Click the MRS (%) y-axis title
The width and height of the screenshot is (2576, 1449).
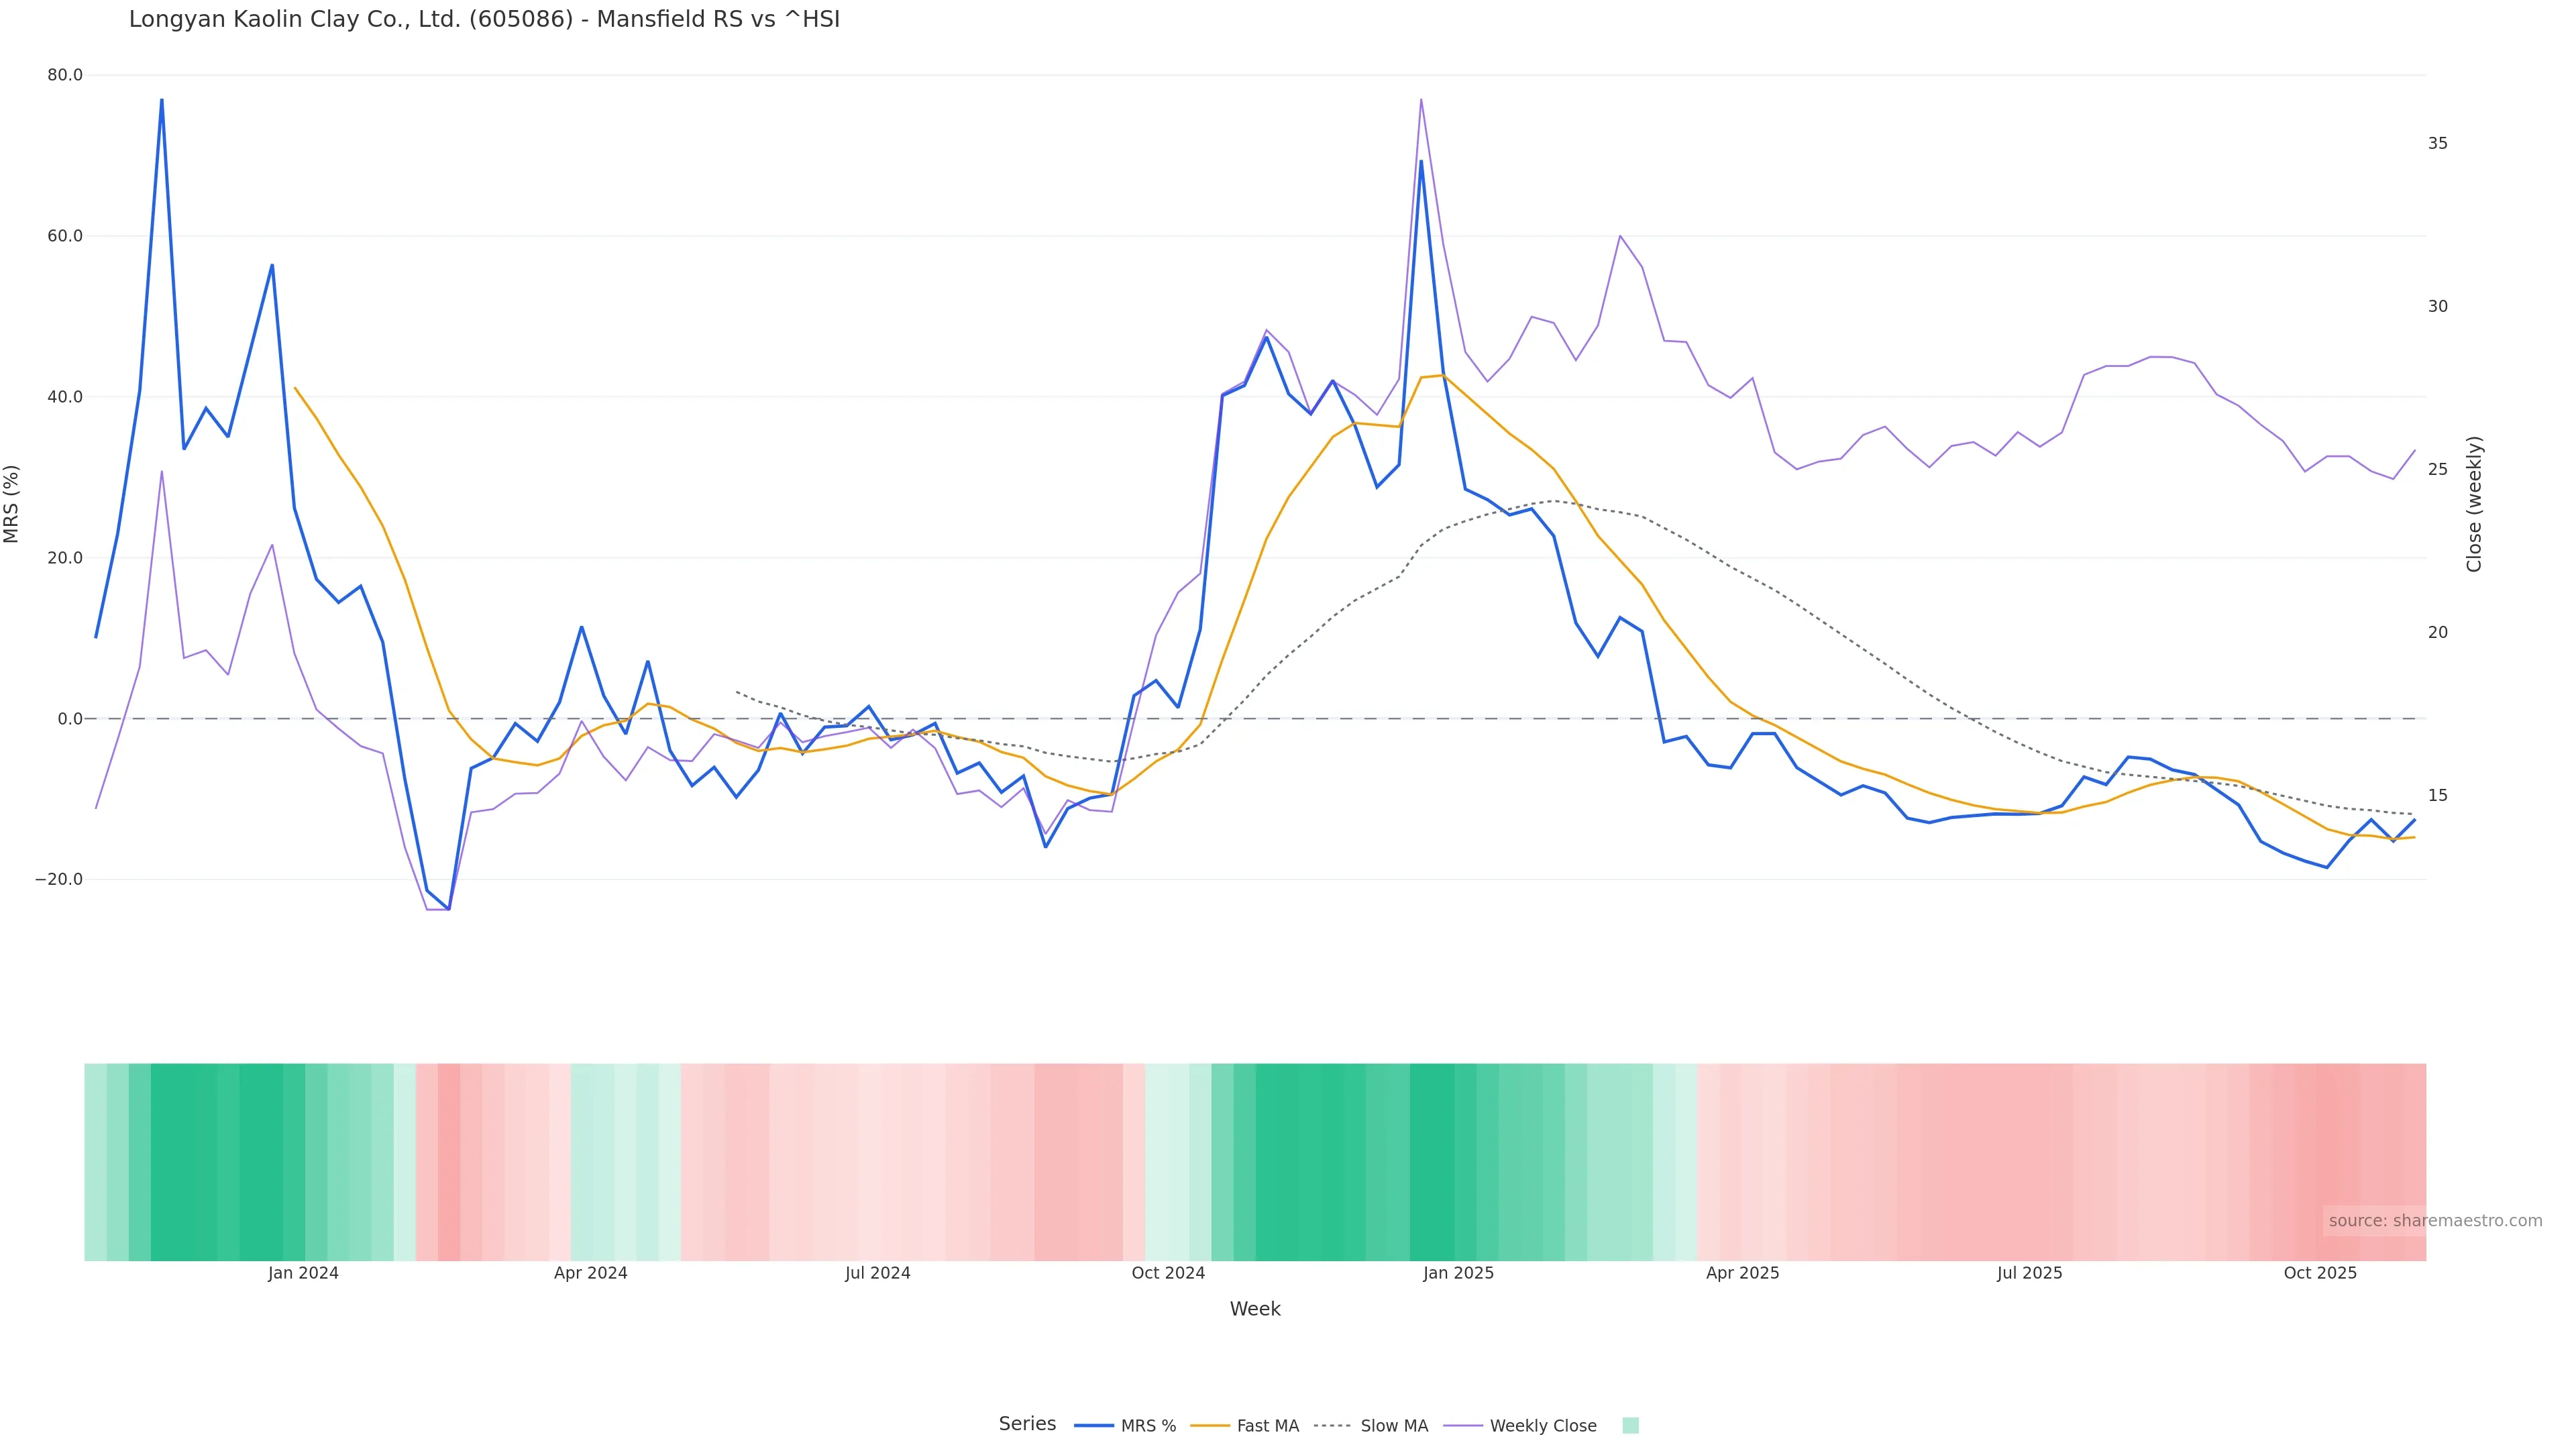tap(12, 504)
